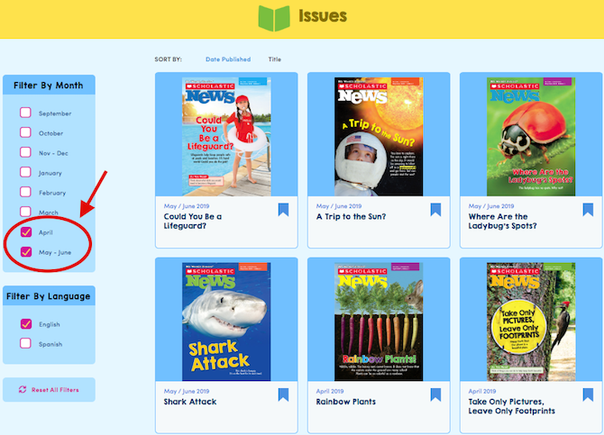Click the April 2019 date on Rainbow Plants

click(330, 391)
